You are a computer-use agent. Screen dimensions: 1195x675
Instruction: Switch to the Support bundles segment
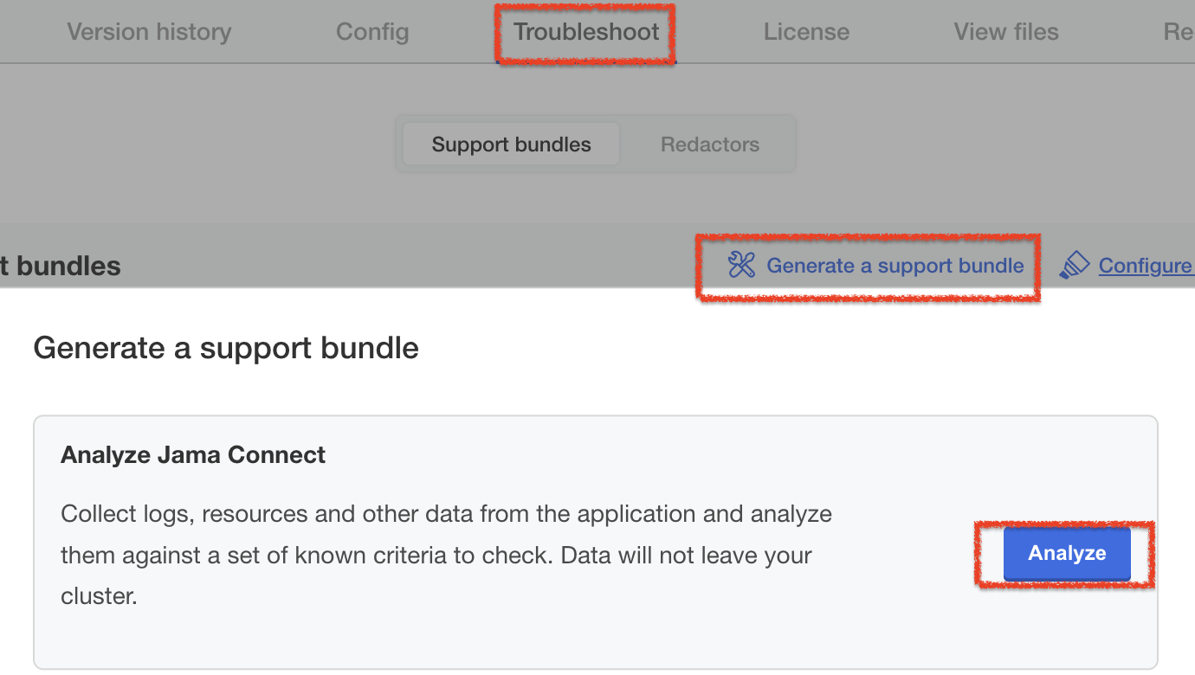[511, 145]
